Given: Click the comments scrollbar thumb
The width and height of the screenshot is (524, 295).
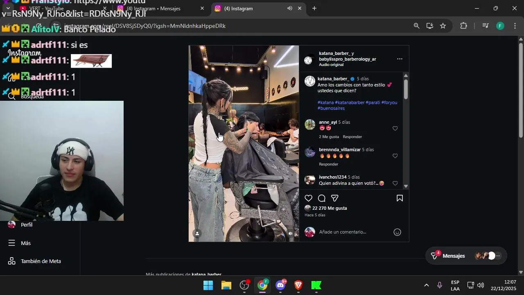Looking at the screenshot, I should 406,89.
